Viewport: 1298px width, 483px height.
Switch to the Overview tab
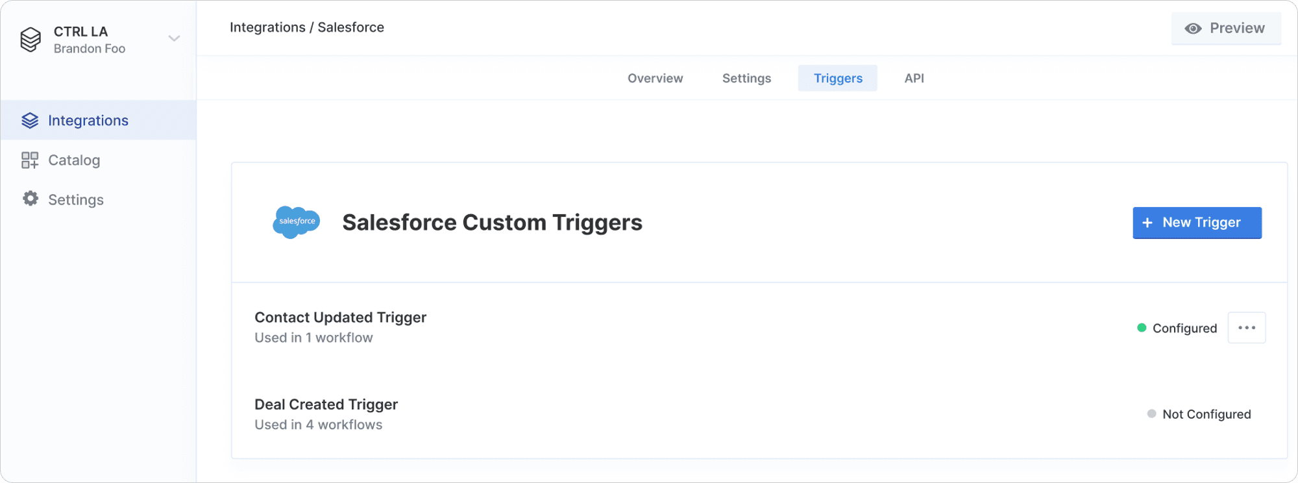[655, 79]
